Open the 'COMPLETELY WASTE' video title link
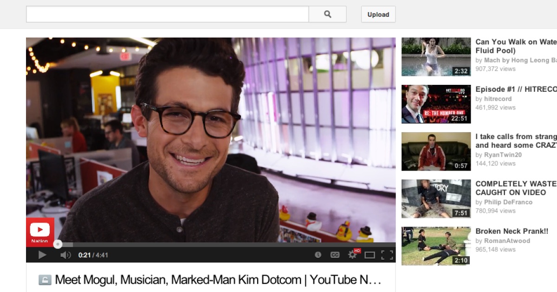 [516, 188]
